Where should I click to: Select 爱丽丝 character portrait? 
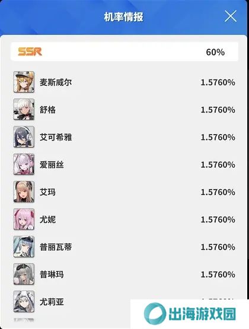tap(24, 164)
